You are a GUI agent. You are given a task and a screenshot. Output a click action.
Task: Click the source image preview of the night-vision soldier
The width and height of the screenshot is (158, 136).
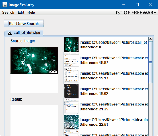point(34,60)
